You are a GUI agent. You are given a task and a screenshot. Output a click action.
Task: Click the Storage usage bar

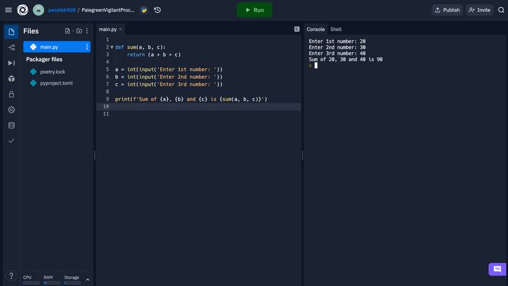point(73,283)
